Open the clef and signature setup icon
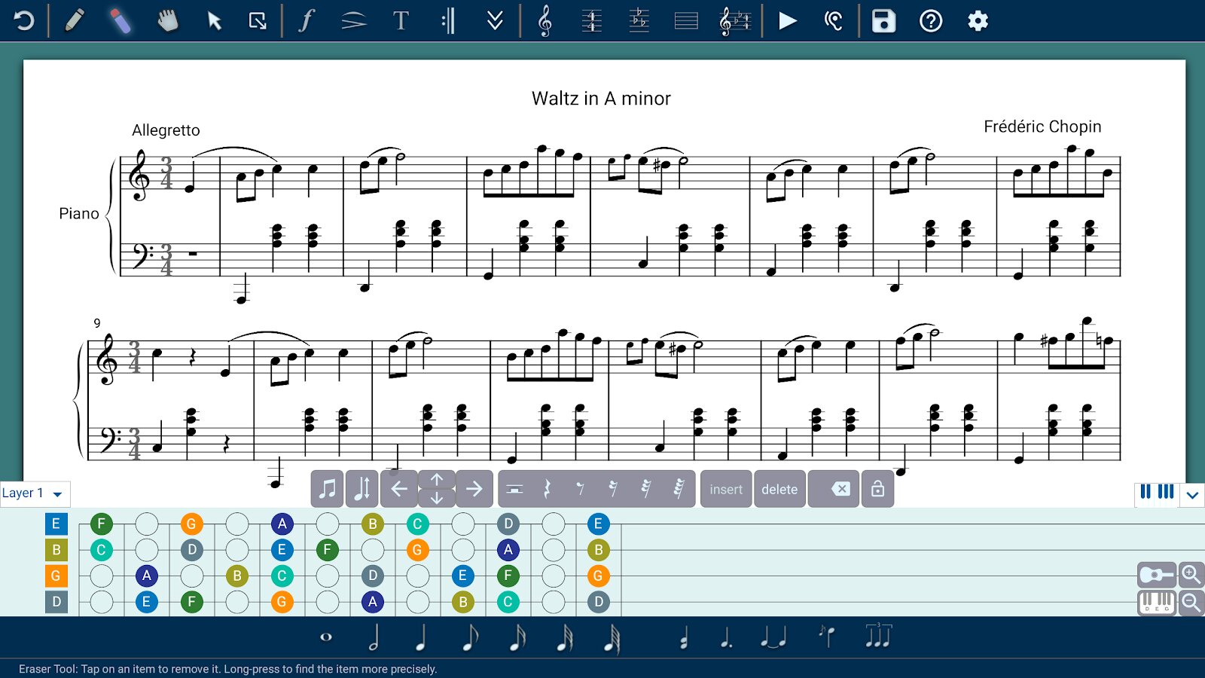This screenshot has width=1205, height=678. (x=735, y=21)
